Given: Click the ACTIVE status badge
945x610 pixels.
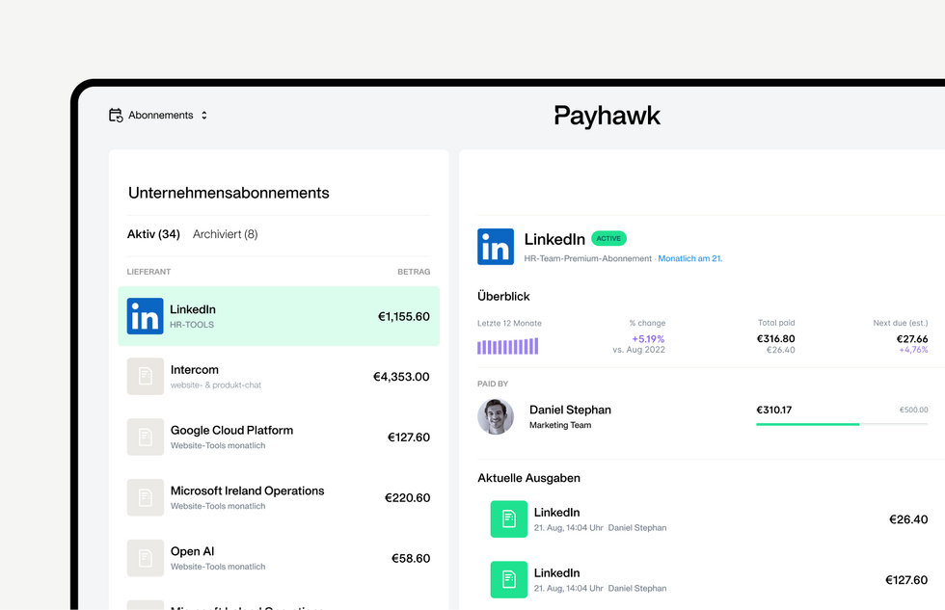Looking at the screenshot, I should 608,238.
